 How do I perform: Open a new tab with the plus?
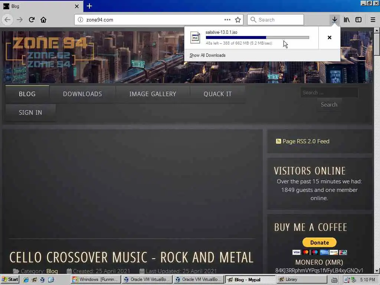(x=89, y=6)
